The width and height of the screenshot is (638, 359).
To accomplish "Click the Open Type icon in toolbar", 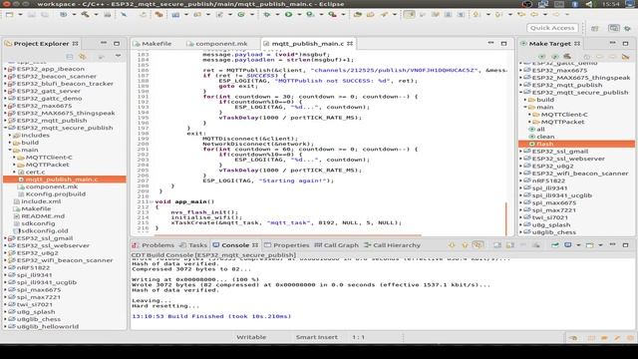I will (358, 14).
